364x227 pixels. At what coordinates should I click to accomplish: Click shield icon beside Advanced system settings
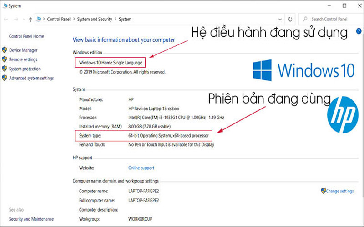5,78
